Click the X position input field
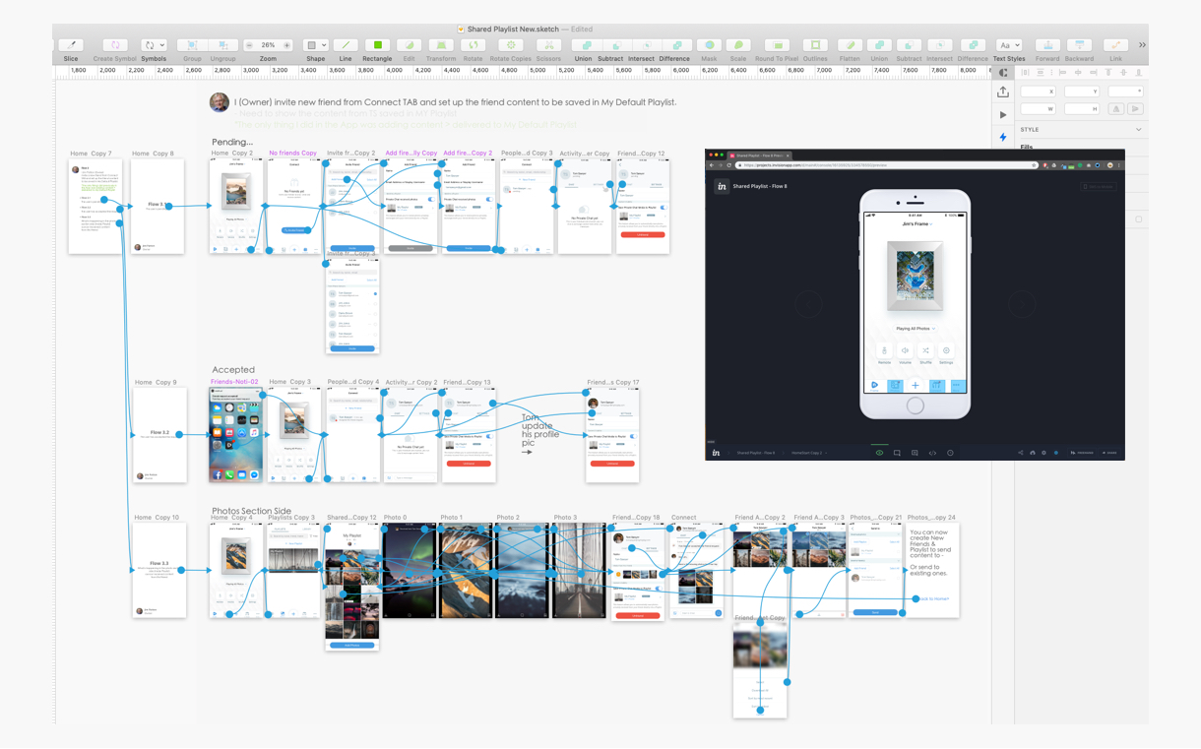This screenshot has height=749, width=1201. coord(1039,92)
